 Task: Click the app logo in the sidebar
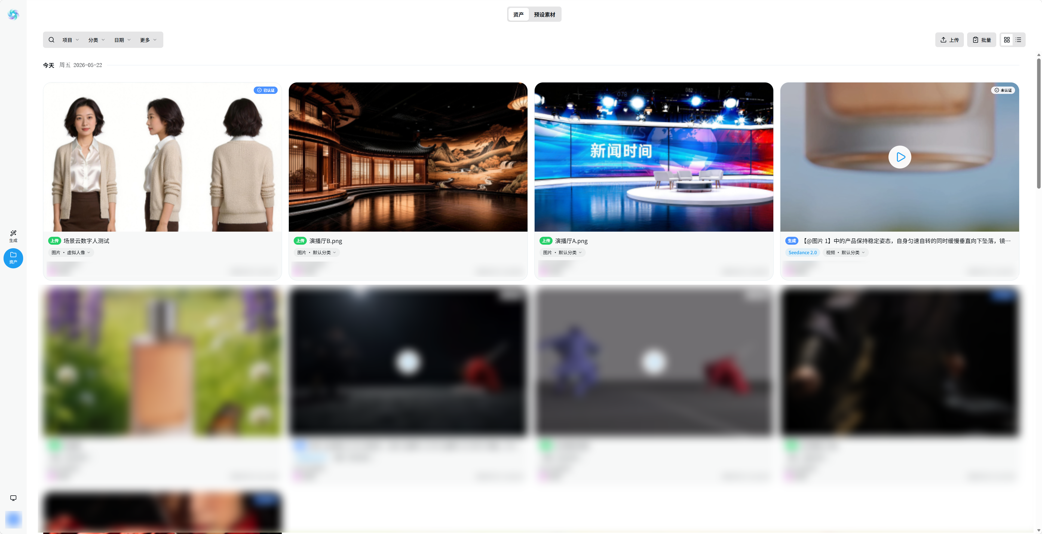pos(13,15)
